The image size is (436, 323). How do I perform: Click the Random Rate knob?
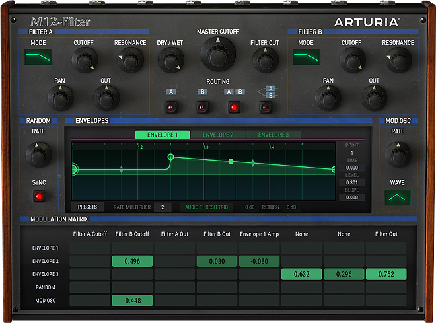(x=38, y=155)
